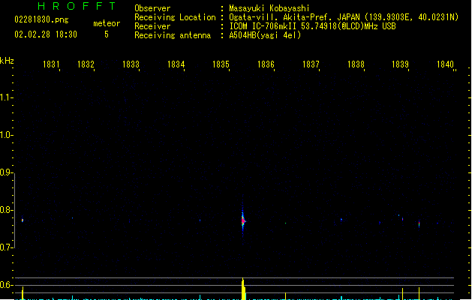This screenshot has height=300, width=472.
Task: Click the observer name Masayuki Kobayashi
Action: click(269, 8)
